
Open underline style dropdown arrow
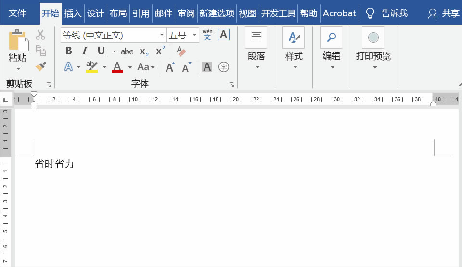click(114, 51)
